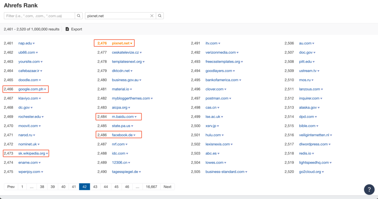Select current page 42
The width and height of the screenshot is (378, 199).
85,187
